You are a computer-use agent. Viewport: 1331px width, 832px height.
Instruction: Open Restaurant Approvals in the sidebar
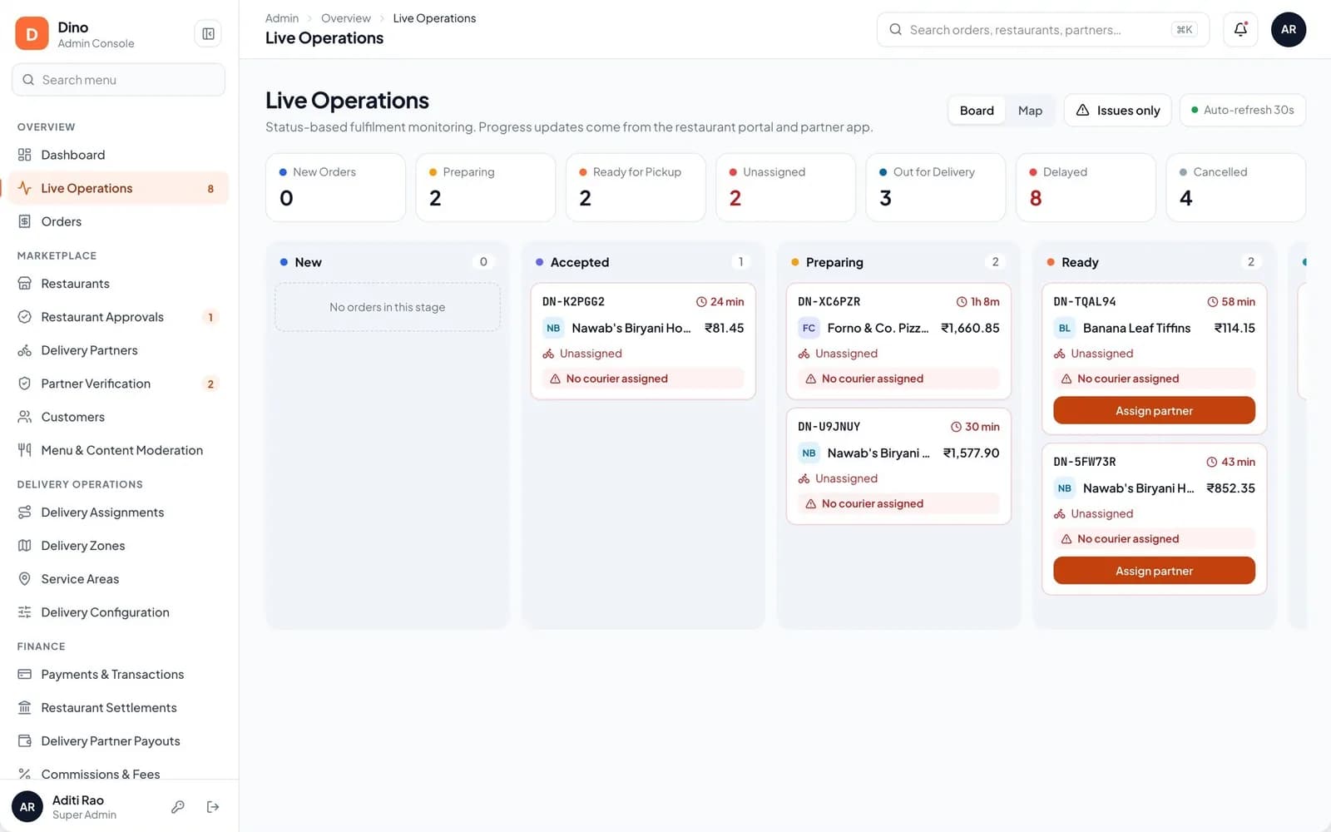point(118,317)
